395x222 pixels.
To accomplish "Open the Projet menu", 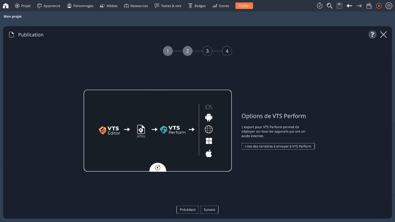I will tap(23, 6).
